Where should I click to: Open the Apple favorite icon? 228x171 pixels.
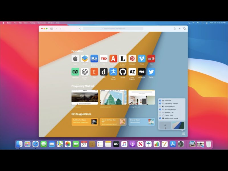[x=75, y=59]
